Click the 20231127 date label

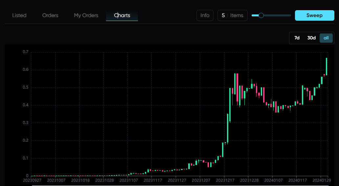click(x=177, y=180)
